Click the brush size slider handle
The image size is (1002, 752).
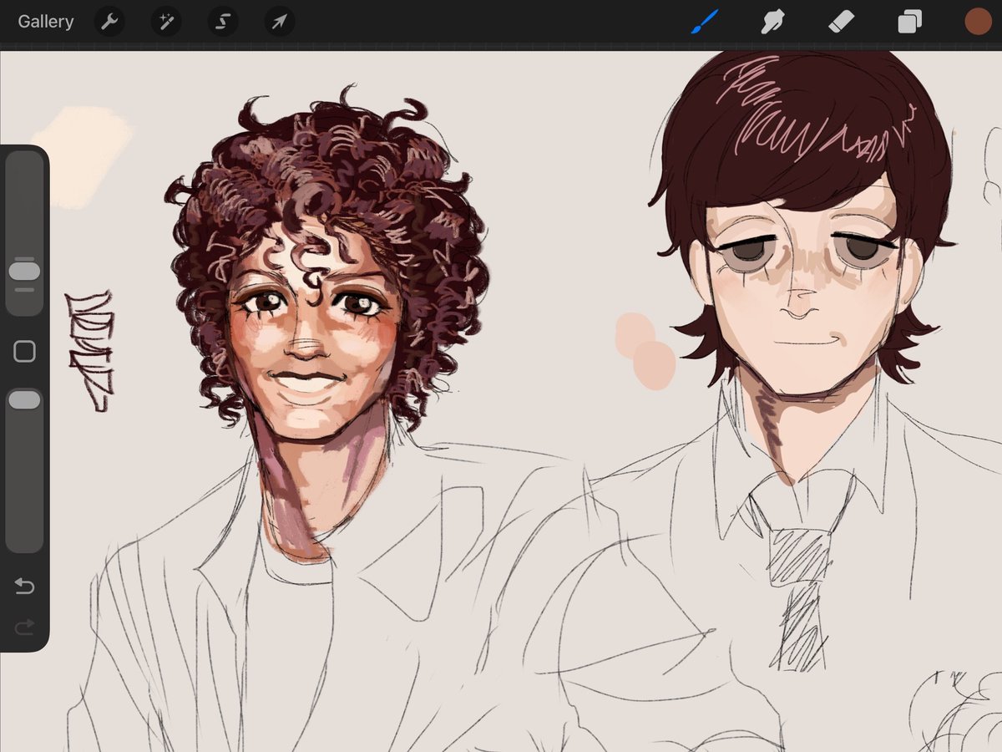click(24, 272)
